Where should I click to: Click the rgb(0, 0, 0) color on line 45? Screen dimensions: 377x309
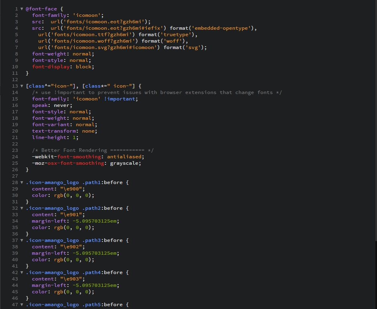tap(73, 292)
